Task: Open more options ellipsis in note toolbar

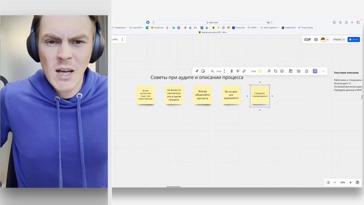Action: pos(324,71)
